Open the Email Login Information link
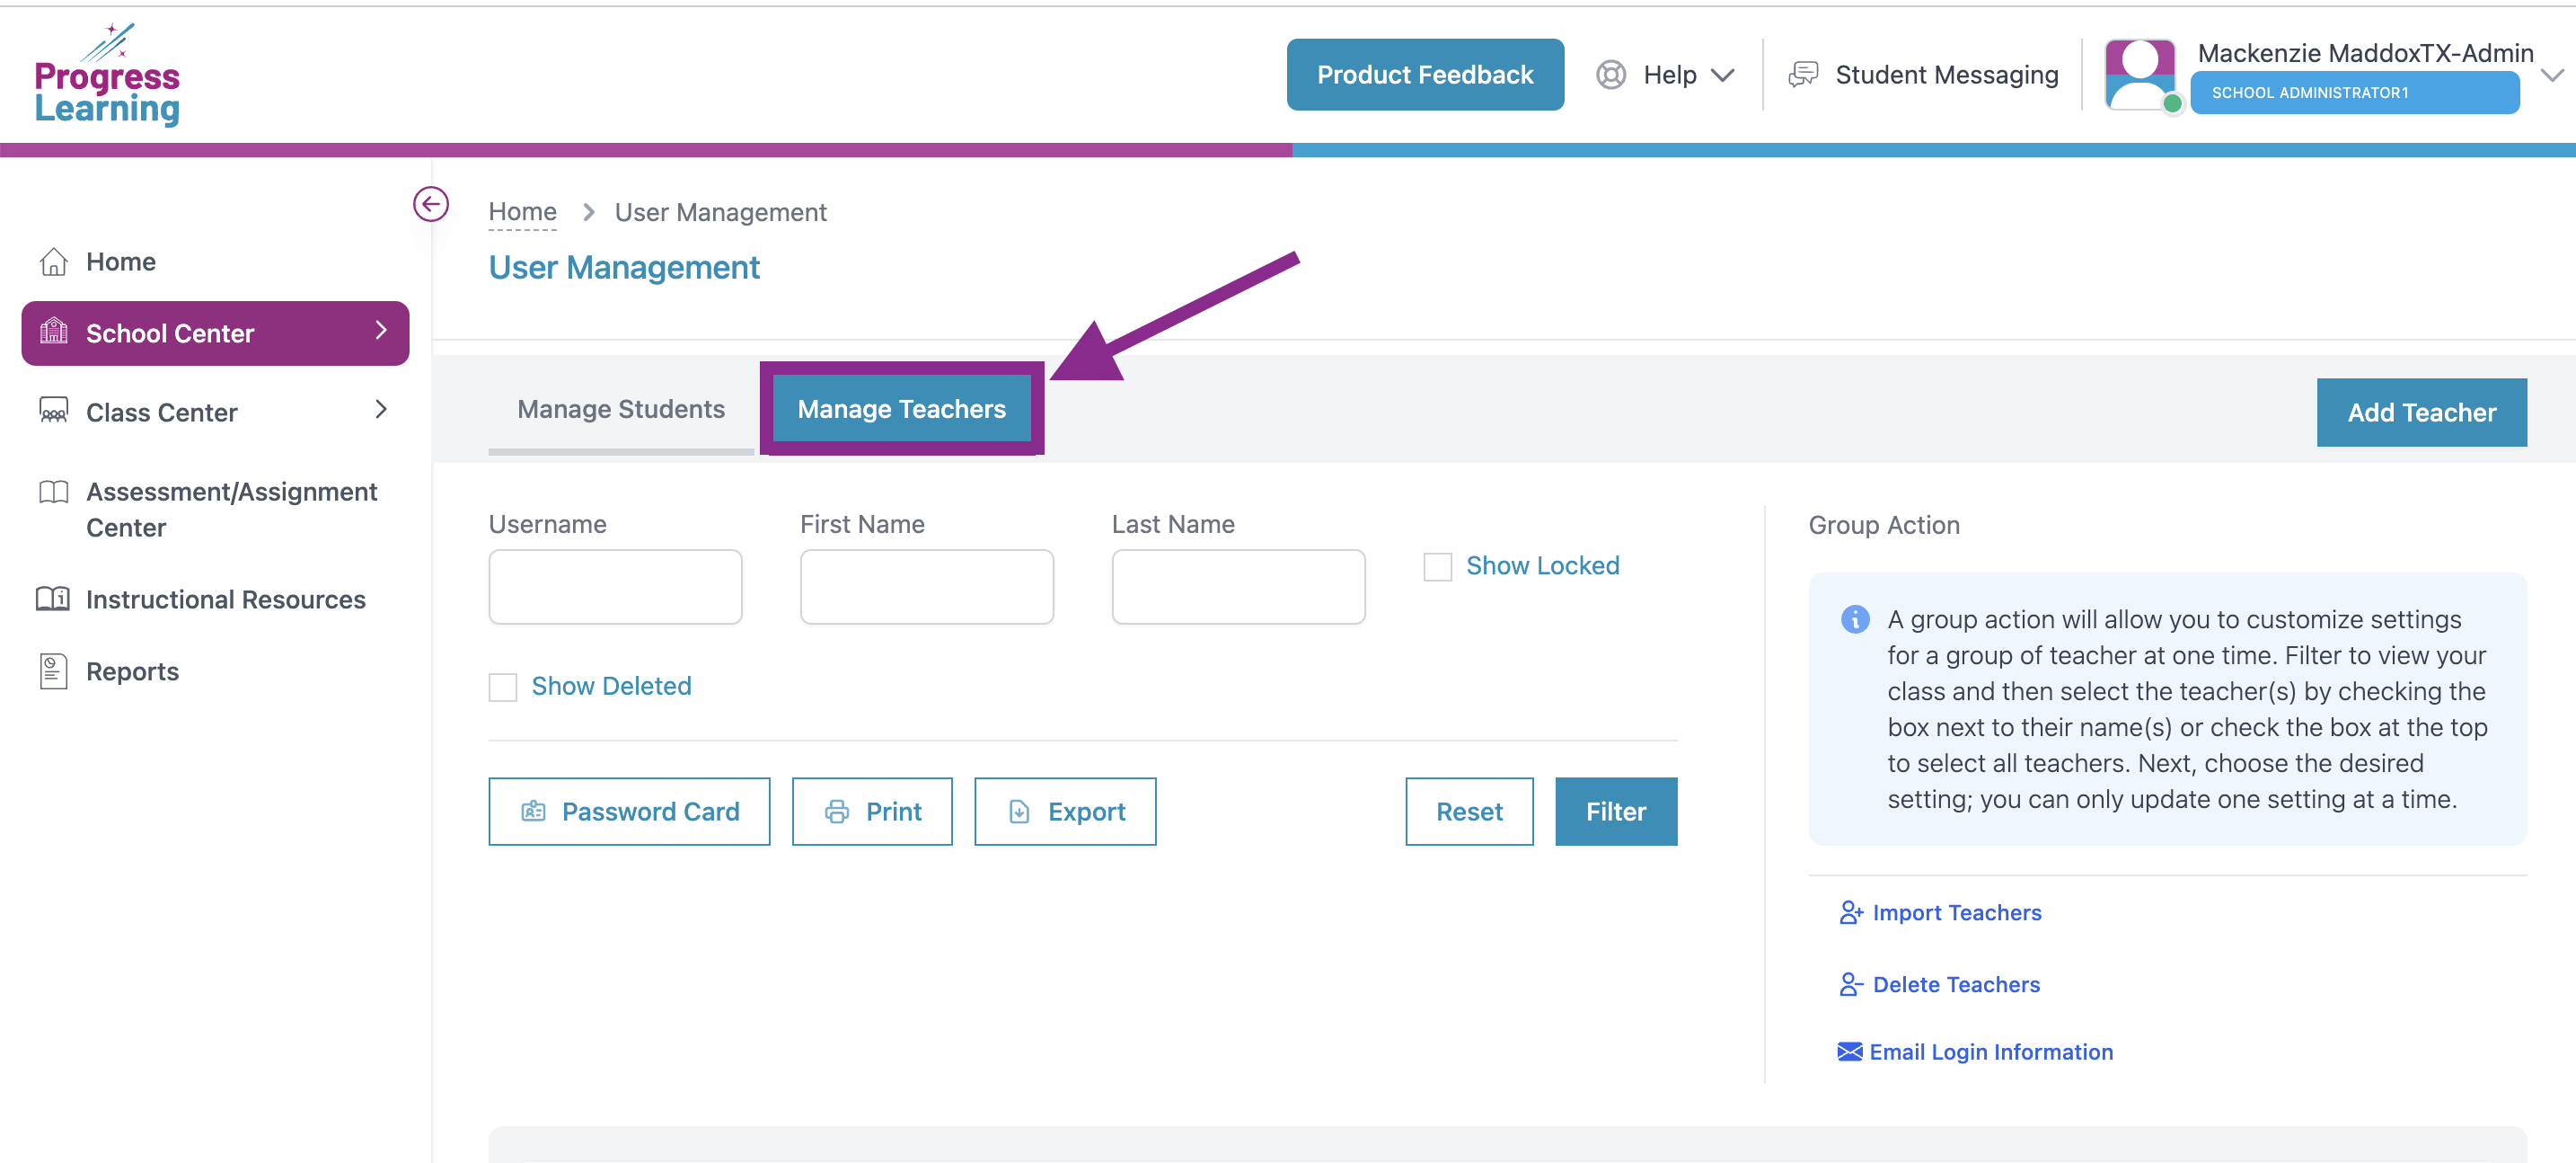The height and width of the screenshot is (1163, 2576). (x=1991, y=1051)
